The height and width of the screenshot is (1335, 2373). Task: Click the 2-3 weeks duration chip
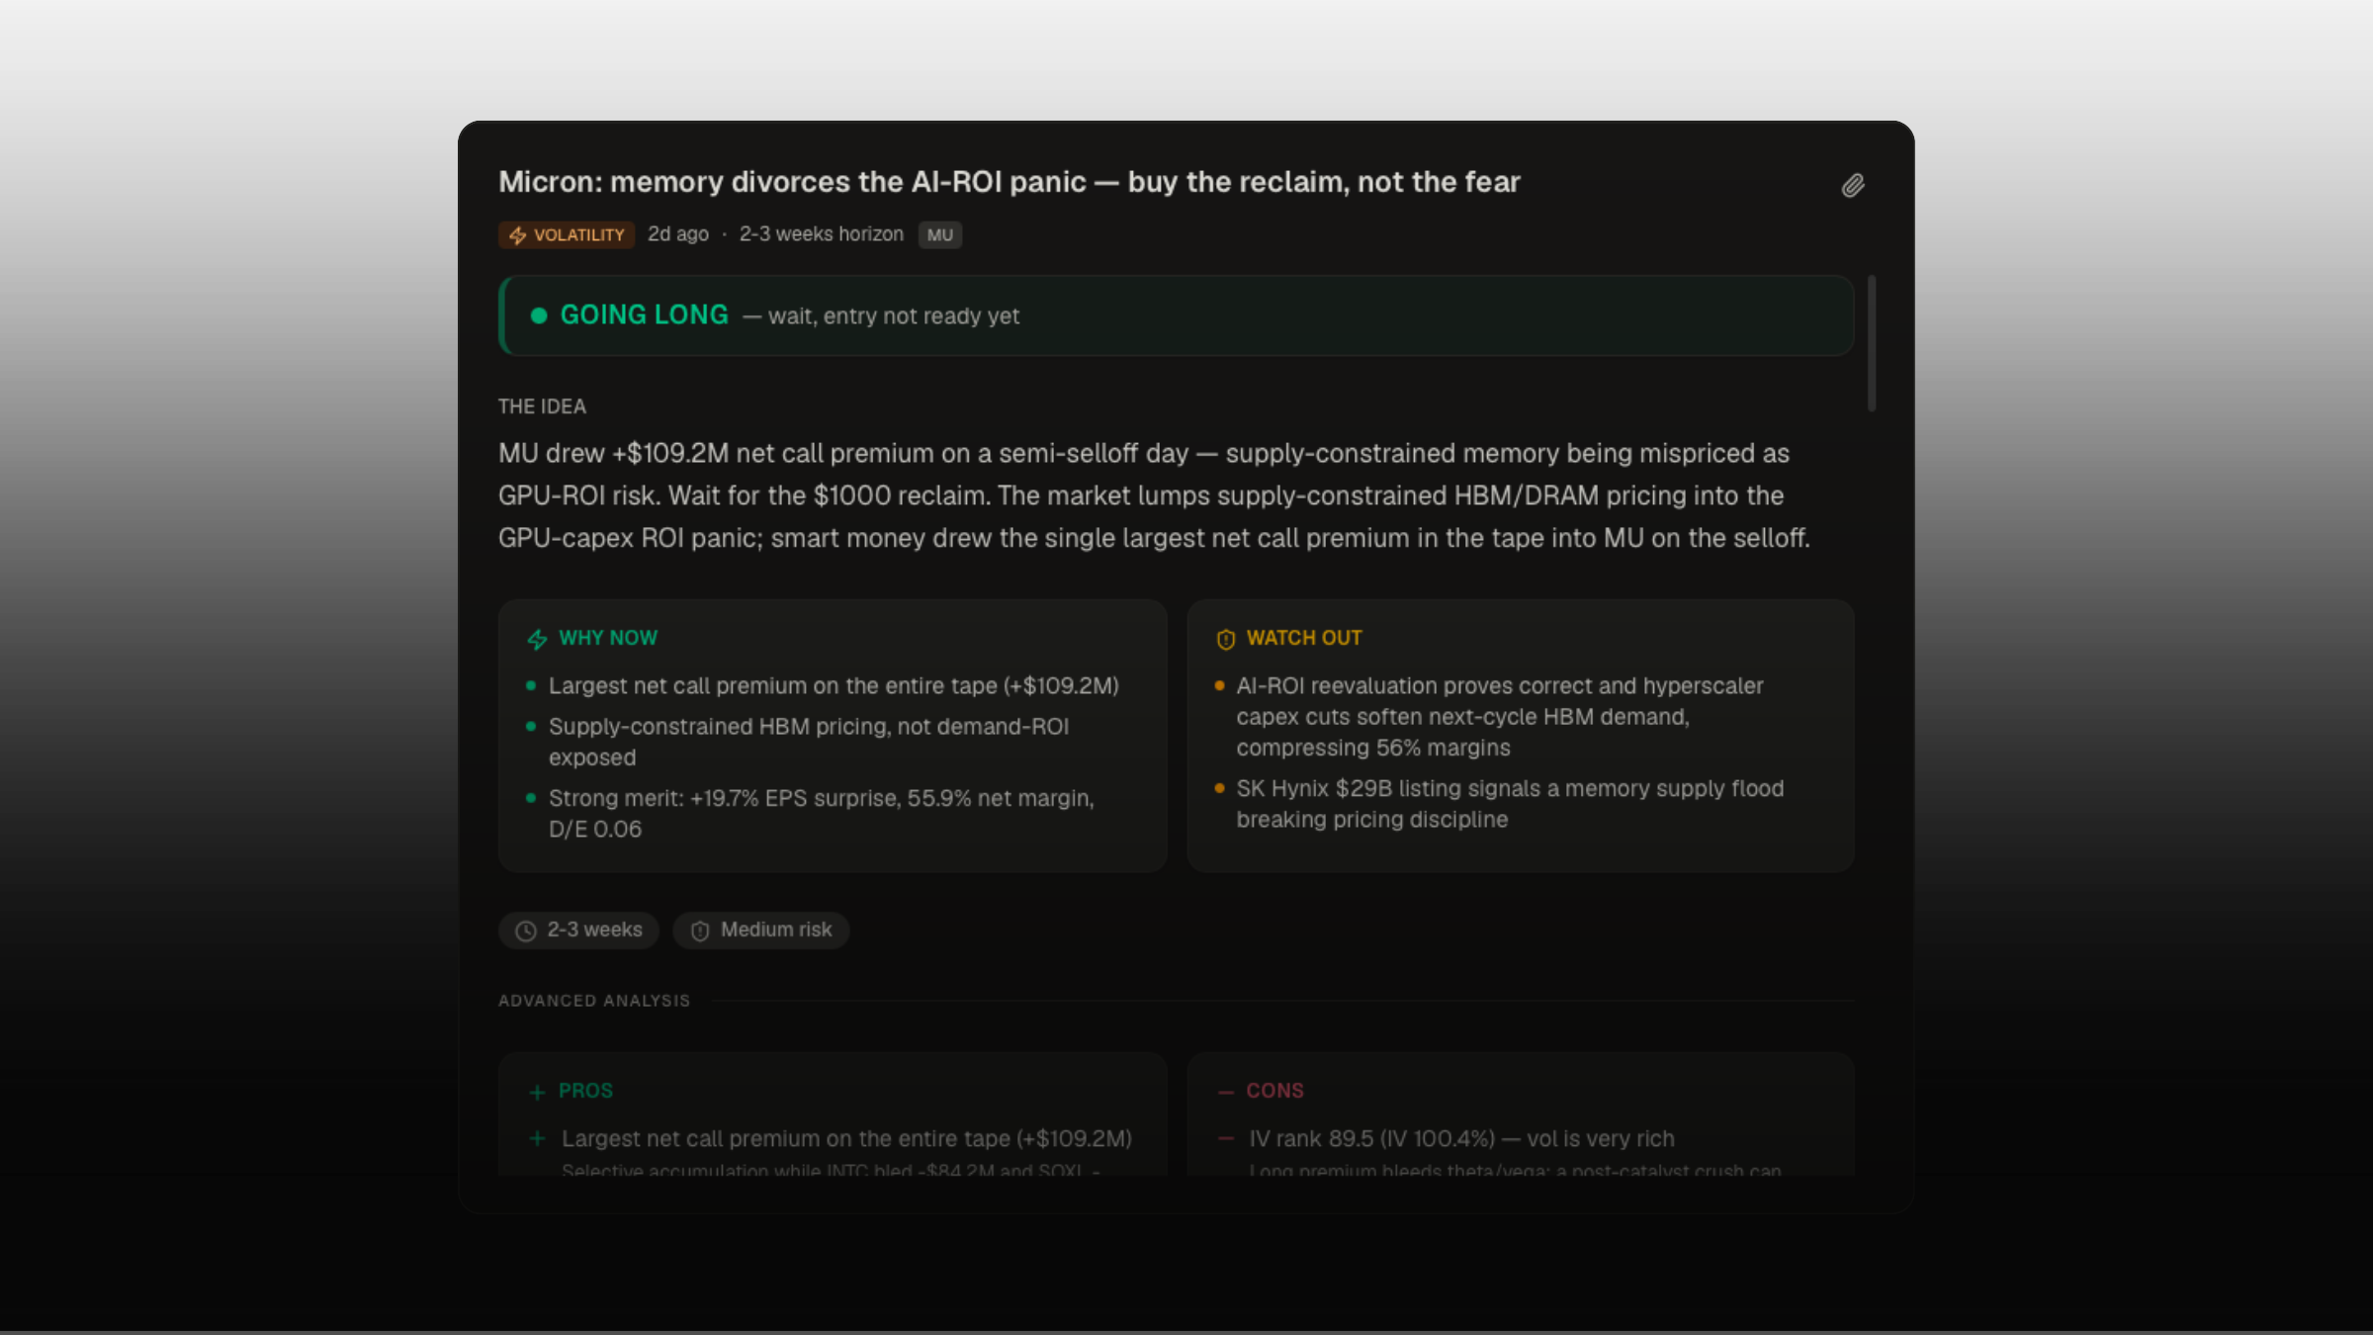pos(578,931)
